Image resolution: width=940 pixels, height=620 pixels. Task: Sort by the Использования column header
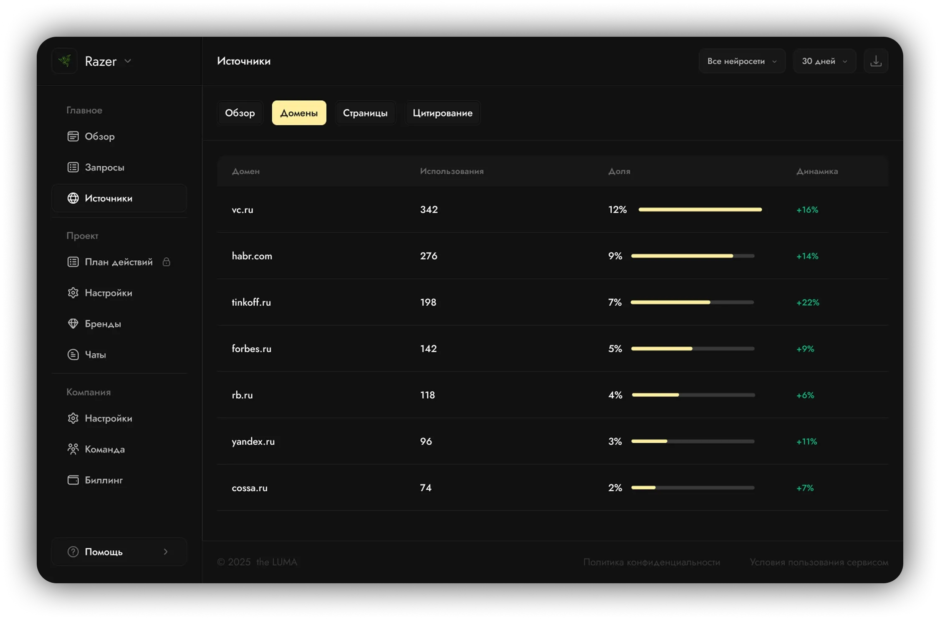pyautogui.click(x=452, y=171)
